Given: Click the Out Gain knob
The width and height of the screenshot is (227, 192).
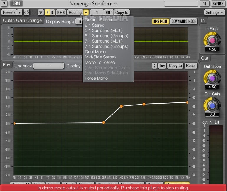Looking at the screenshot, I should [212, 106].
